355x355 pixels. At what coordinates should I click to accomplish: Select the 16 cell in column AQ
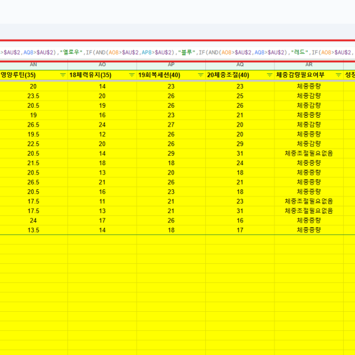tap(240, 221)
